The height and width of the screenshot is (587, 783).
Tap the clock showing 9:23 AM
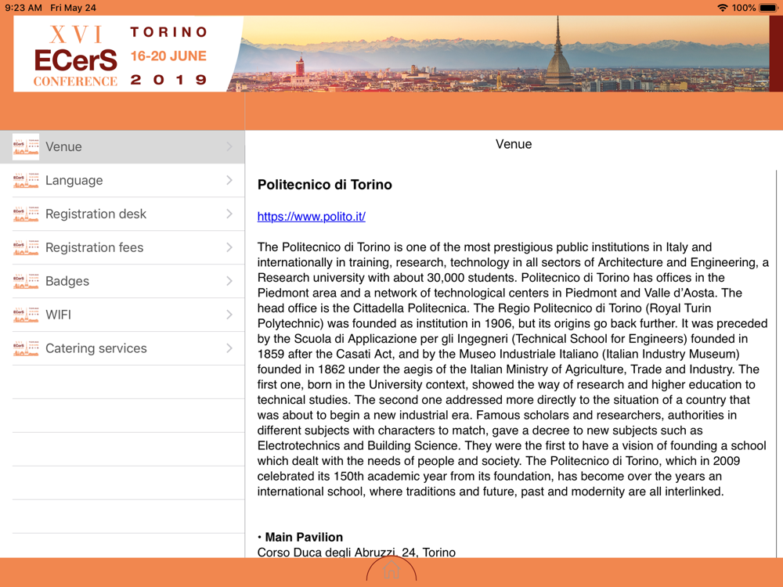pyautogui.click(x=23, y=8)
